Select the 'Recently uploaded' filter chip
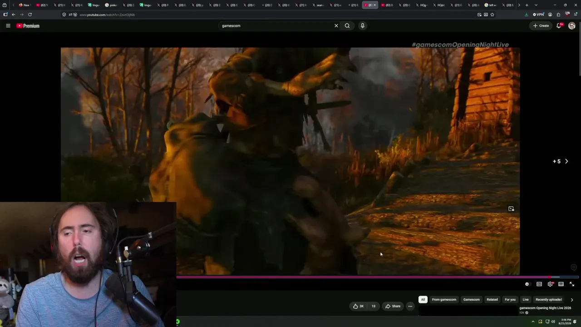This screenshot has width=581, height=327. click(549, 300)
